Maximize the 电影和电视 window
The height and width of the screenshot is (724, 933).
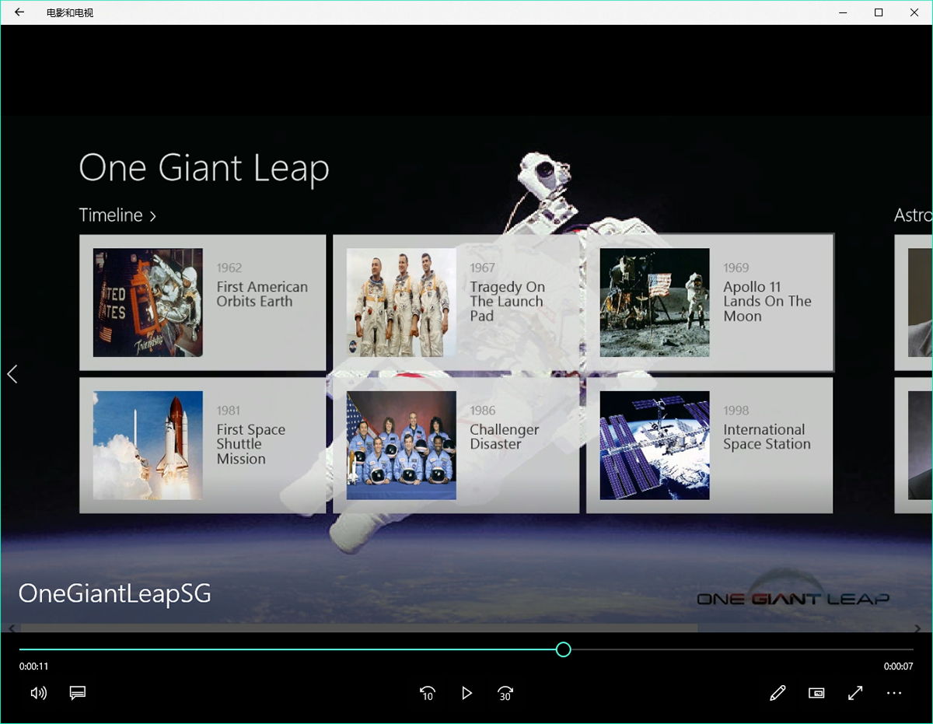[879, 12]
